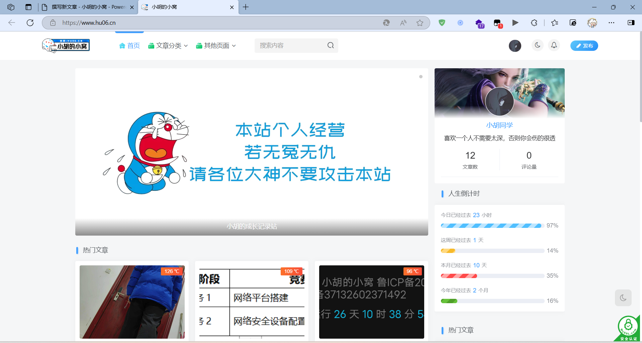Go back with the browser back arrow
642x343 pixels.
pos(12,23)
